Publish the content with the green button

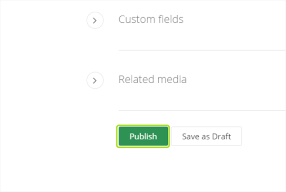pyautogui.click(x=143, y=136)
